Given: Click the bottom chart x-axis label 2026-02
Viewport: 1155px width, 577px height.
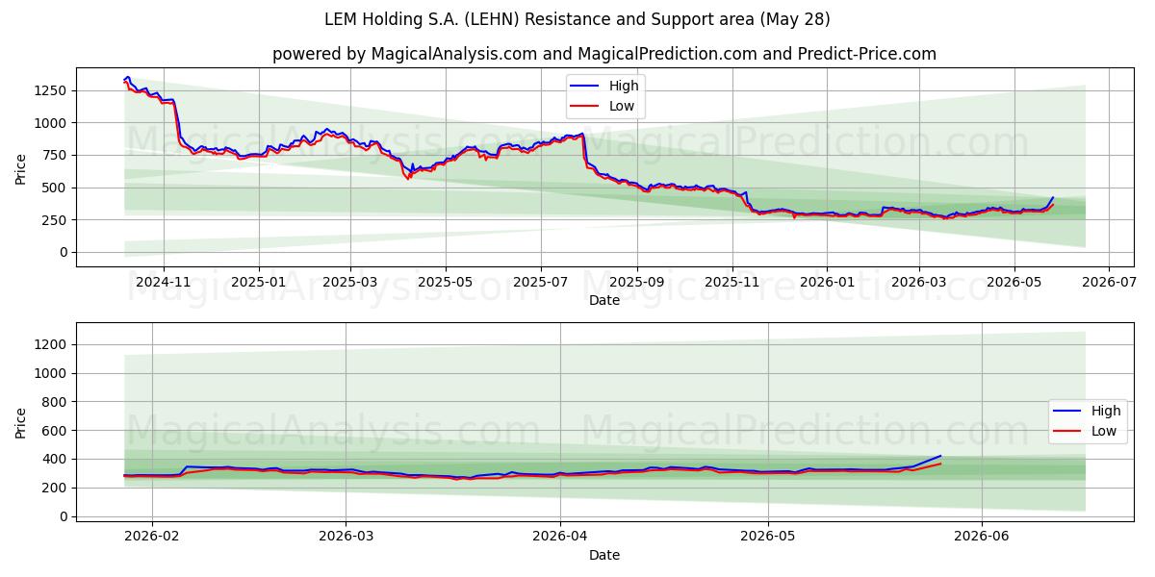Looking at the screenshot, I should click(x=152, y=535).
